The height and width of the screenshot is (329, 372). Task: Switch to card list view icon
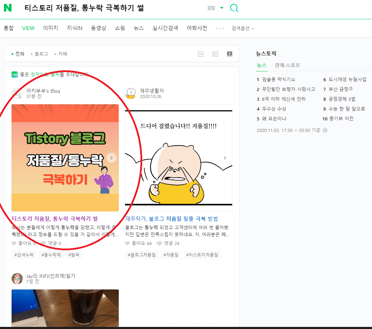200,54
